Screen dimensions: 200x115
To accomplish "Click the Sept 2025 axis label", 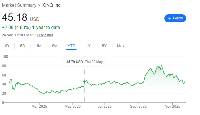I will (x=138, y=106).
